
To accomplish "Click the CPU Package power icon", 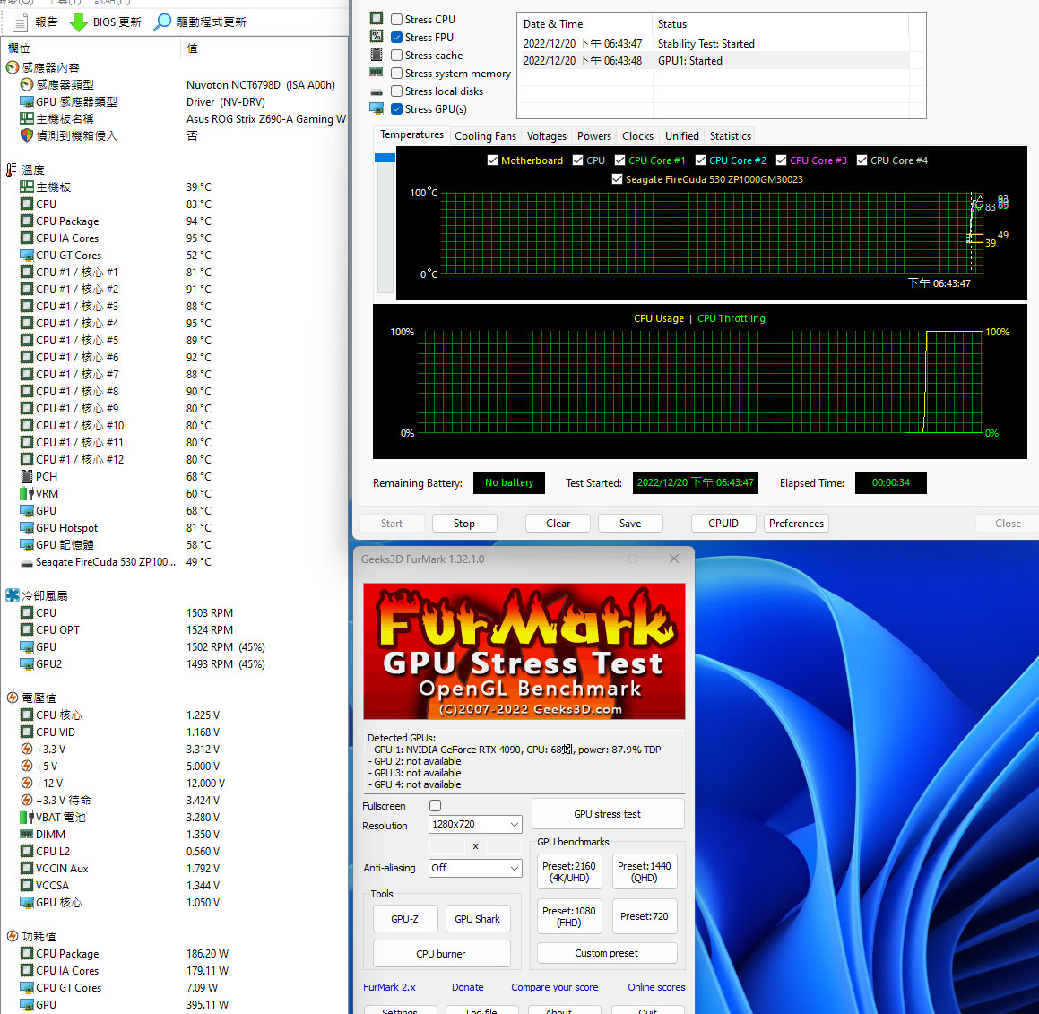I will (27, 953).
